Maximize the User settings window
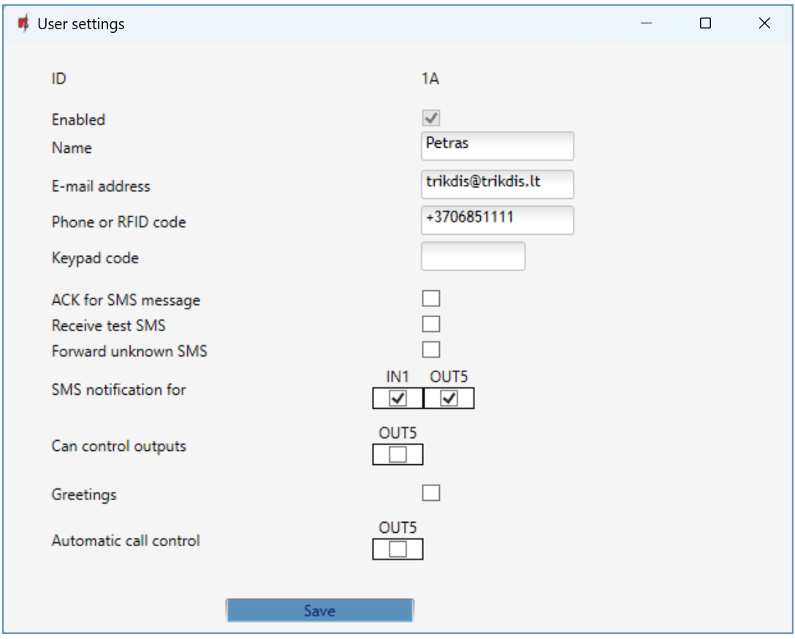 705,23
